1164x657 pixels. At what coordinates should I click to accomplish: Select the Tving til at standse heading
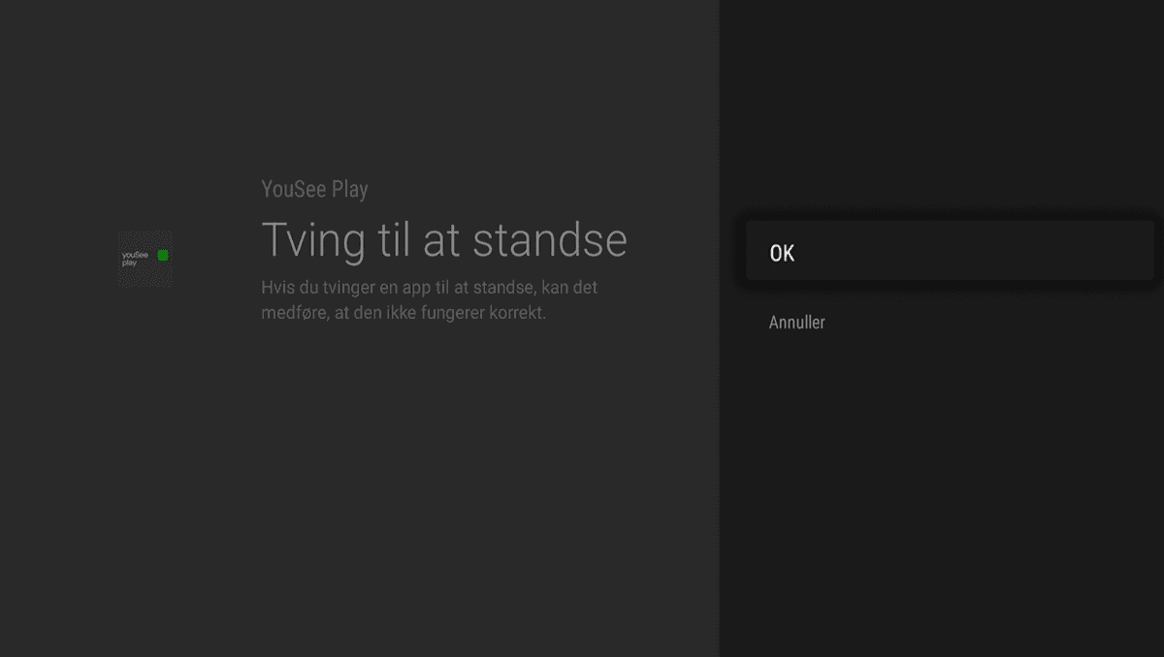point(443,239)
